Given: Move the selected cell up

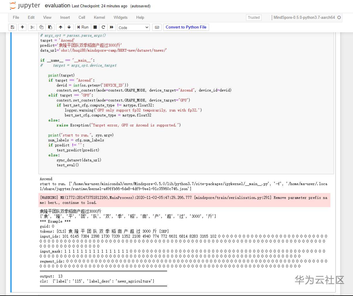Looking at the screenshot, I should (60, 27).
